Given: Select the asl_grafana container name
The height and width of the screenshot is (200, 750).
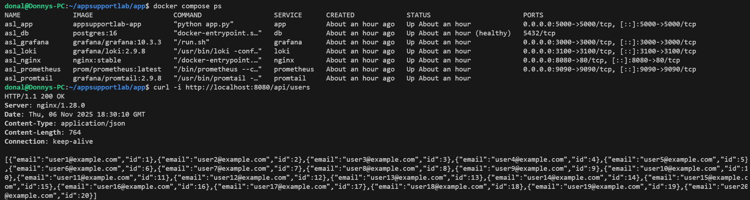Looking at the screenshot, I should [26, 42].
